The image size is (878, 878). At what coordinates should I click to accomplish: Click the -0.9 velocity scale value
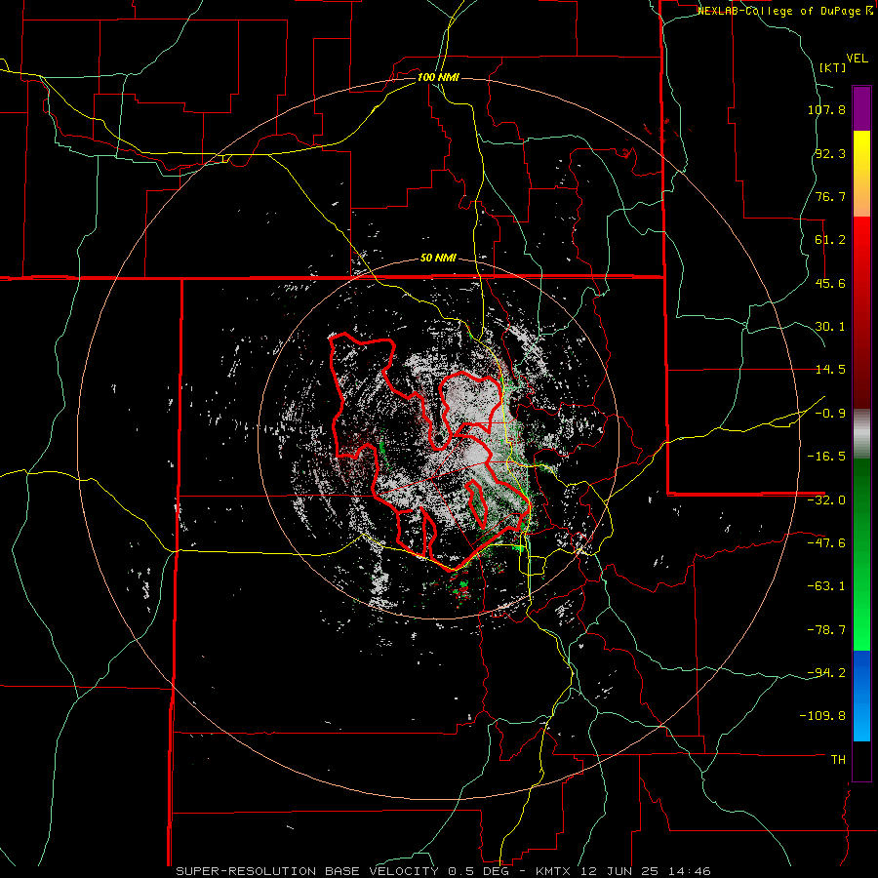[830, 414]
